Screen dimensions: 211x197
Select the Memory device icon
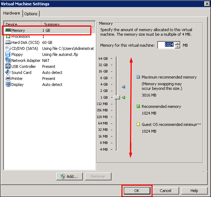tap(8, 30)
